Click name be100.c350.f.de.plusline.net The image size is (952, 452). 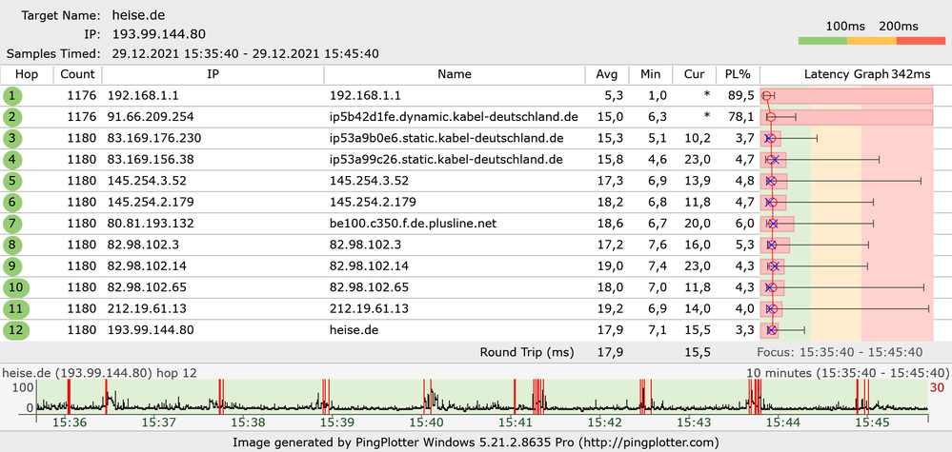click(413, 224)
